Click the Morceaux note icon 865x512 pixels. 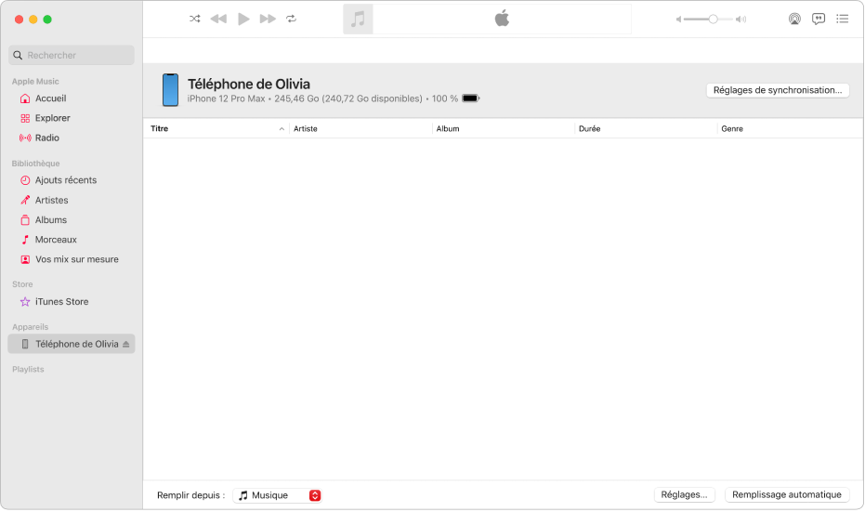coord(25,240)
